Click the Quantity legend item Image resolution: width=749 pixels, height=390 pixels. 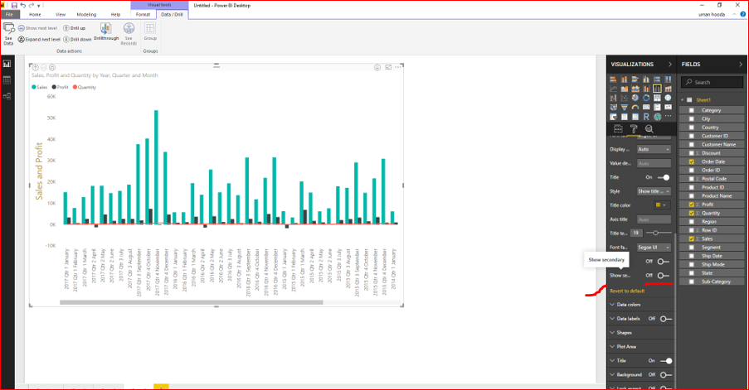point(85,87)
